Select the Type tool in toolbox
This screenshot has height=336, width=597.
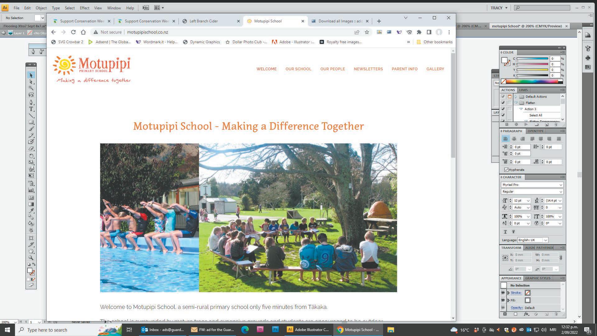31,109
